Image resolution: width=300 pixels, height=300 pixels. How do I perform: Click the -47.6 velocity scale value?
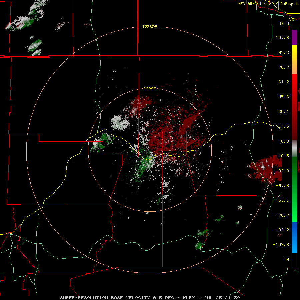click(282, 186)
